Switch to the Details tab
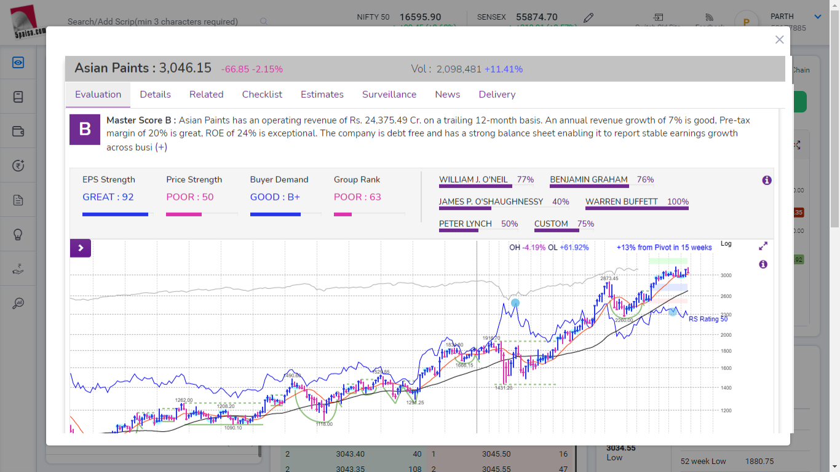 point(155,95)
